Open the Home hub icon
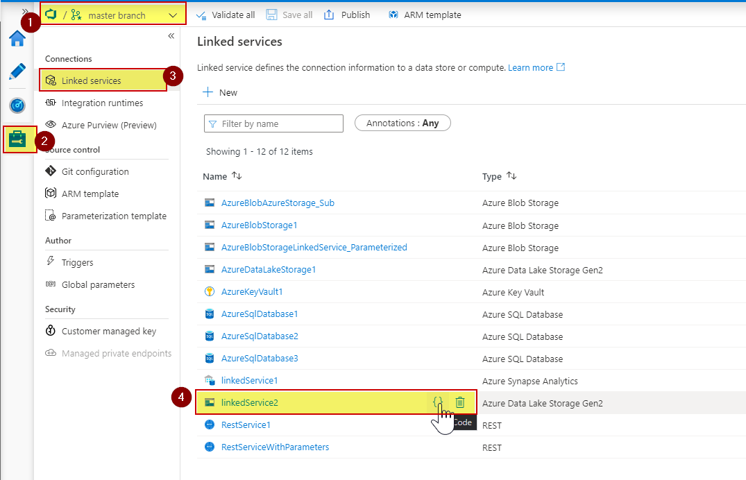The width and height of the screenshot is (746, 480). point(17,39)
